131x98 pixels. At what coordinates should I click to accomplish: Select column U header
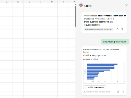52,2
